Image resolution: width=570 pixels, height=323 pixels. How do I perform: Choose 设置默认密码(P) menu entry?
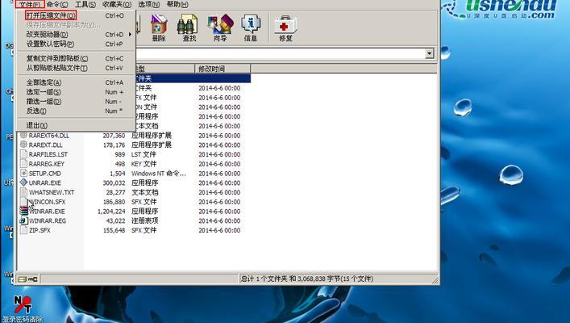[x=77, y=44]
